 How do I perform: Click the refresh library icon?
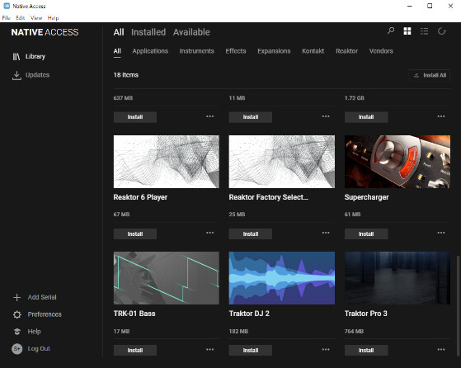(441, 31)
